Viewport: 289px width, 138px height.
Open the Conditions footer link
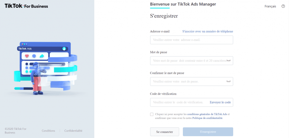tap(49, 131)
